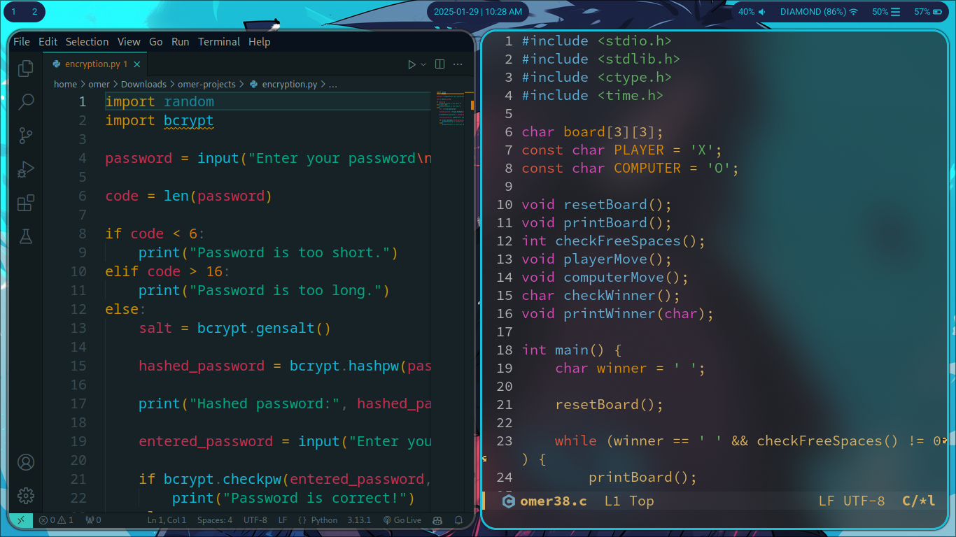
Task: Split the editor with the split icon
Action: click(x=440, y=64)
